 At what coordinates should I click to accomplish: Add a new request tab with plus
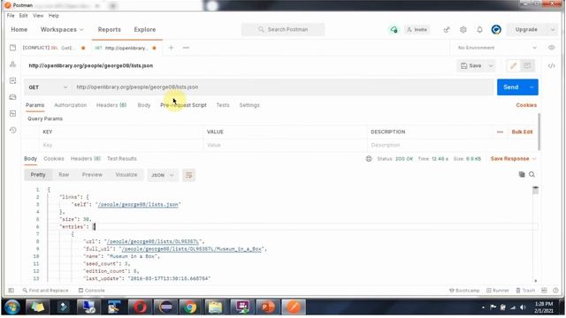click(171, 48)
